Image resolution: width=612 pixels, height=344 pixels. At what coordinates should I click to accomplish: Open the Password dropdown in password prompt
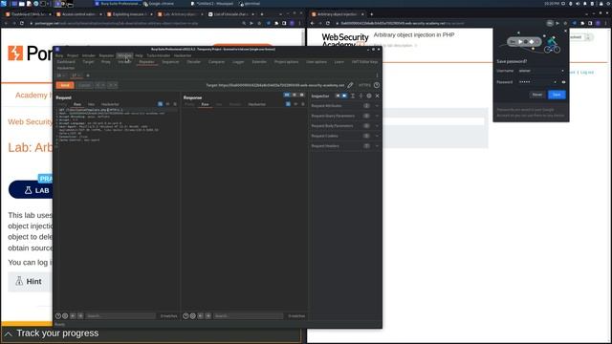click(x=555, y=82)
